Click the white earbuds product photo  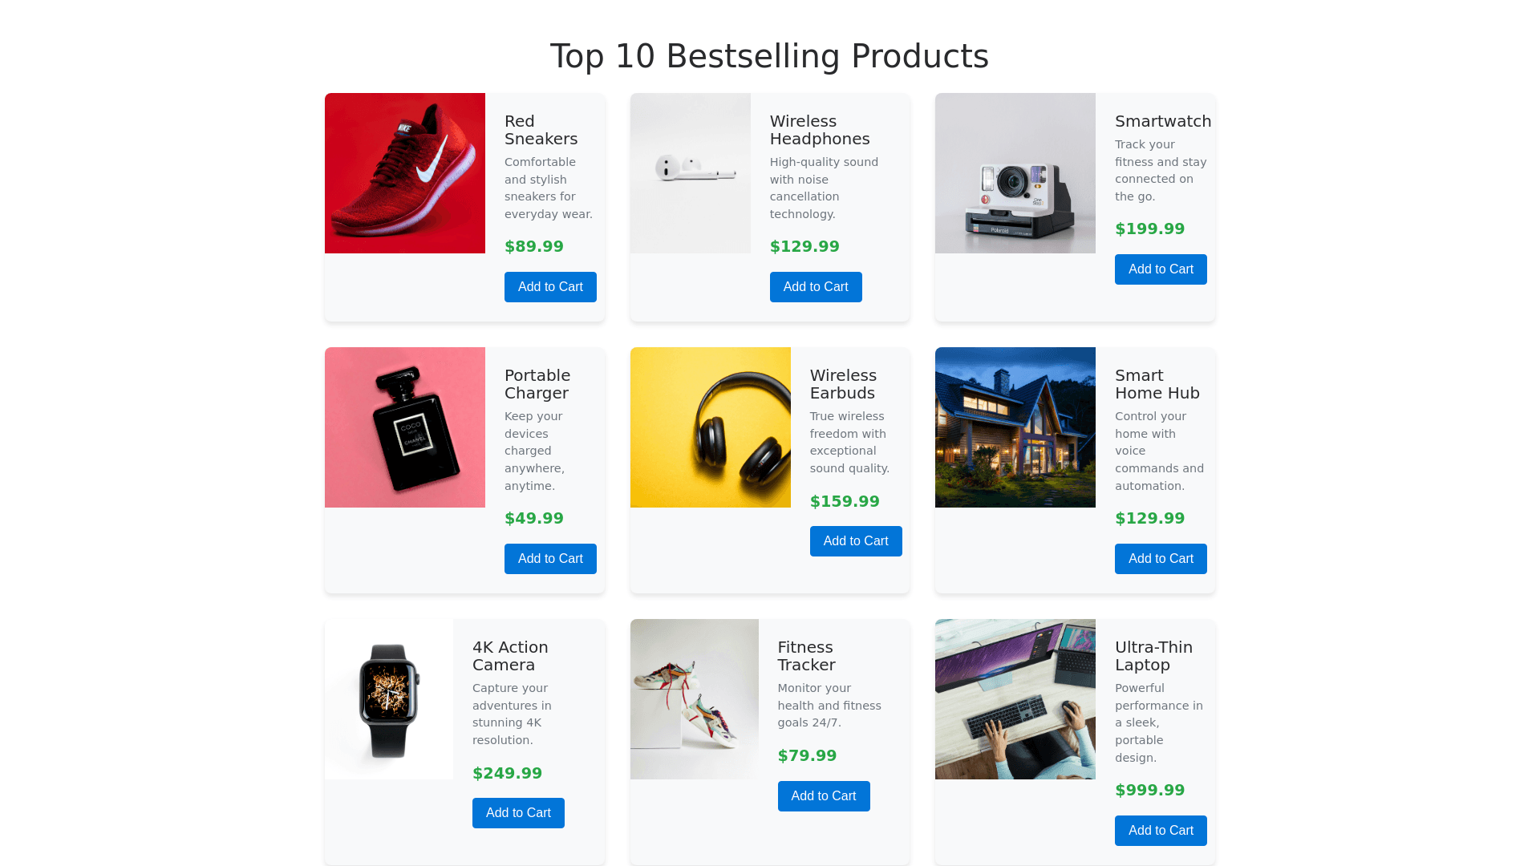coord(691,173)
